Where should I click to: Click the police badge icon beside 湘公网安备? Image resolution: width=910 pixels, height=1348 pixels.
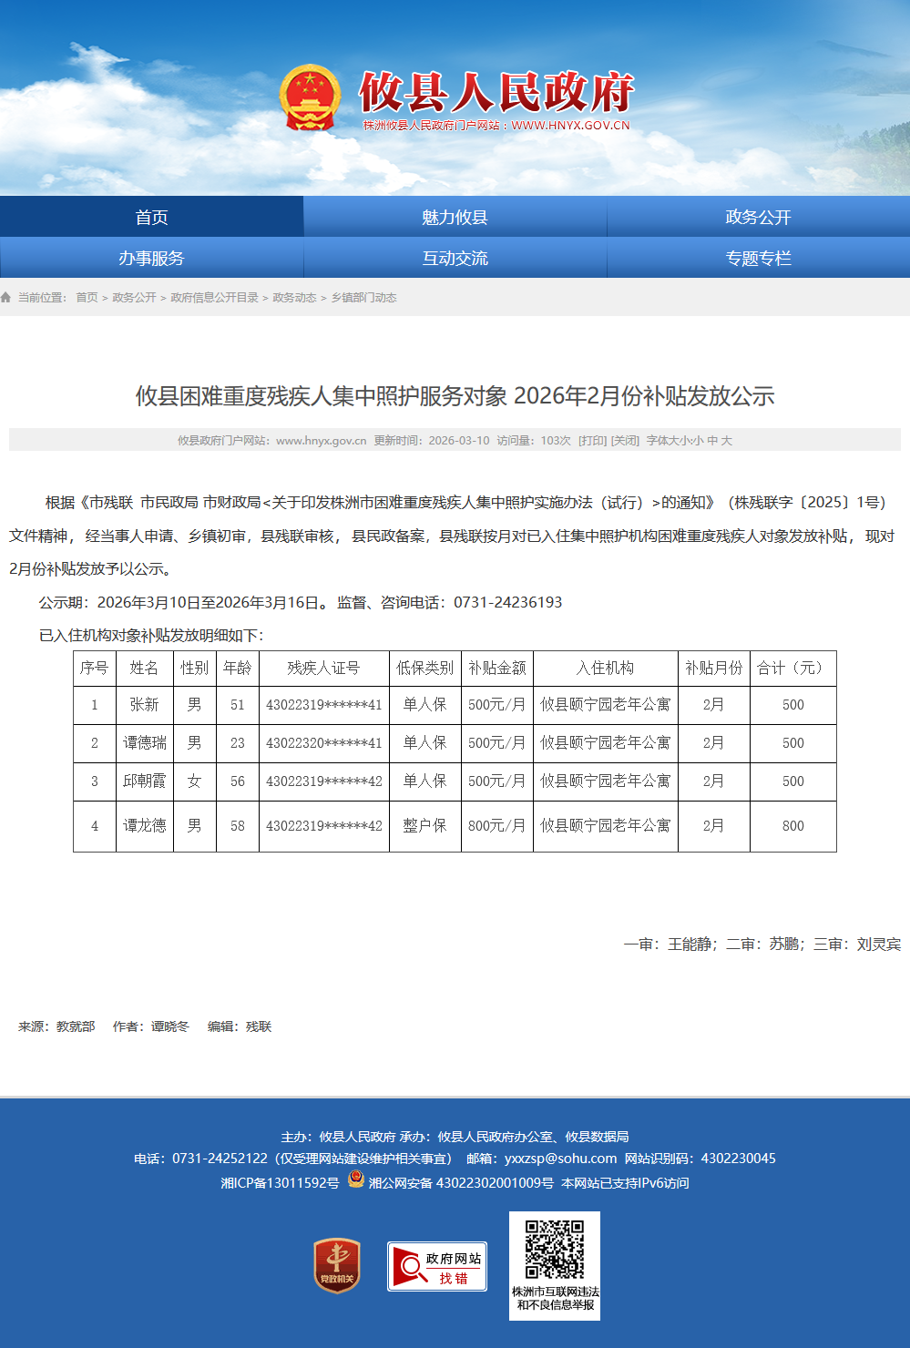pos(356,1180)
